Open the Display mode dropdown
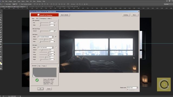The height and width of the screenshot is (97, 173). [132, 88]
